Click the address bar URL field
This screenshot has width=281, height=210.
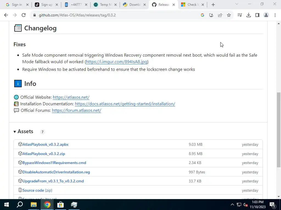coord(115,15)
